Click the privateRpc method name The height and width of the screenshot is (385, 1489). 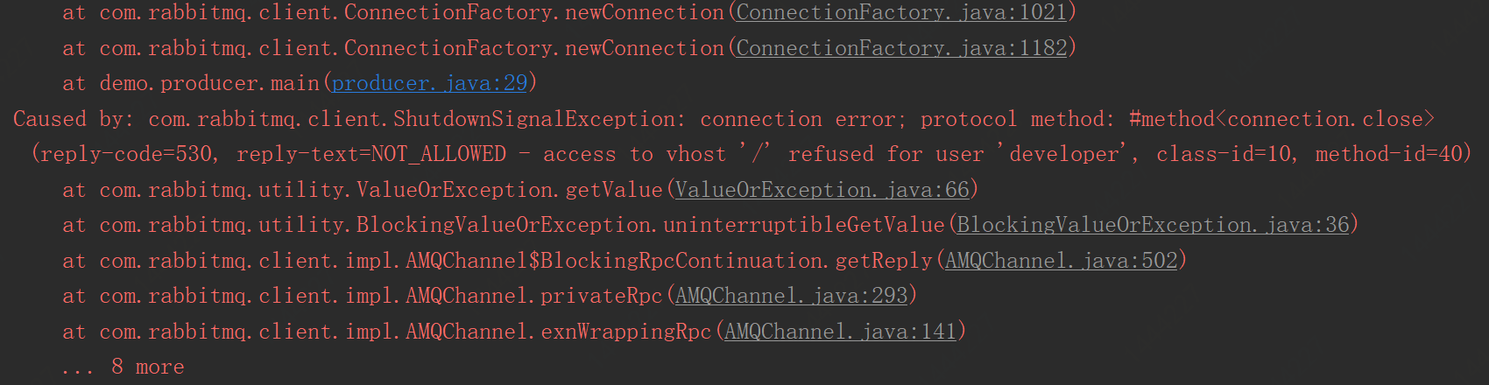coord(601,296)
